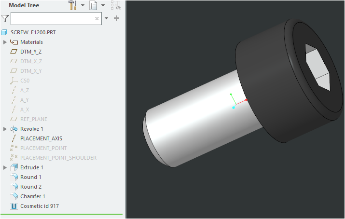The image size is (345, 219).
Task: Click the Chamfer 1 feature icon
Action: (14, 196)
